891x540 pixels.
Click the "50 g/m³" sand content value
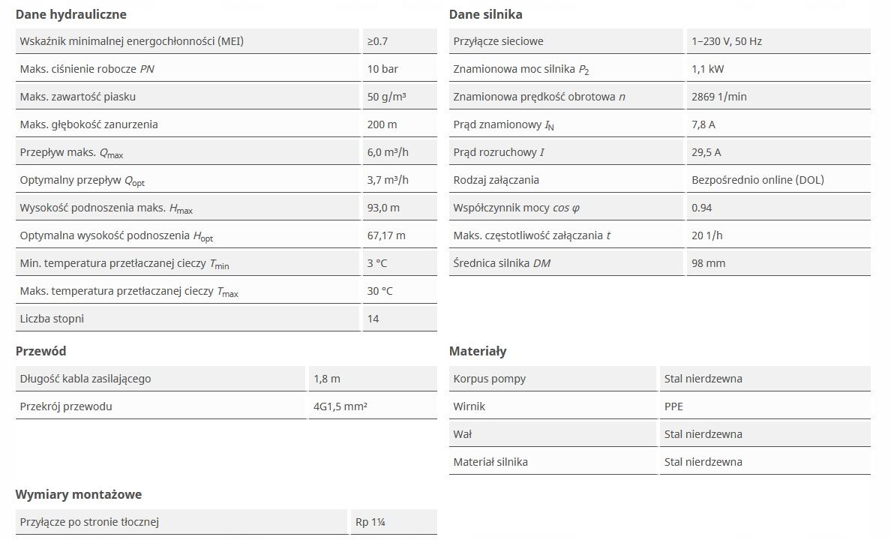[x=387, y=97]
